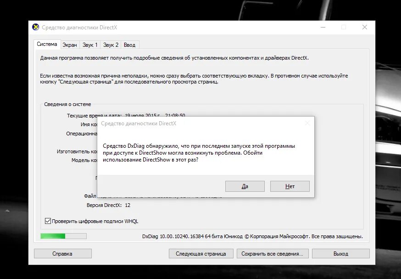Viewport: 401px width, 279px height.
Task: Open Справка help button
Action: [x=63, y=254]
